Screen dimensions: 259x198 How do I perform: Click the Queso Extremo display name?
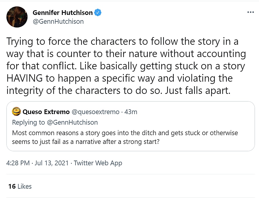[46, 112]
